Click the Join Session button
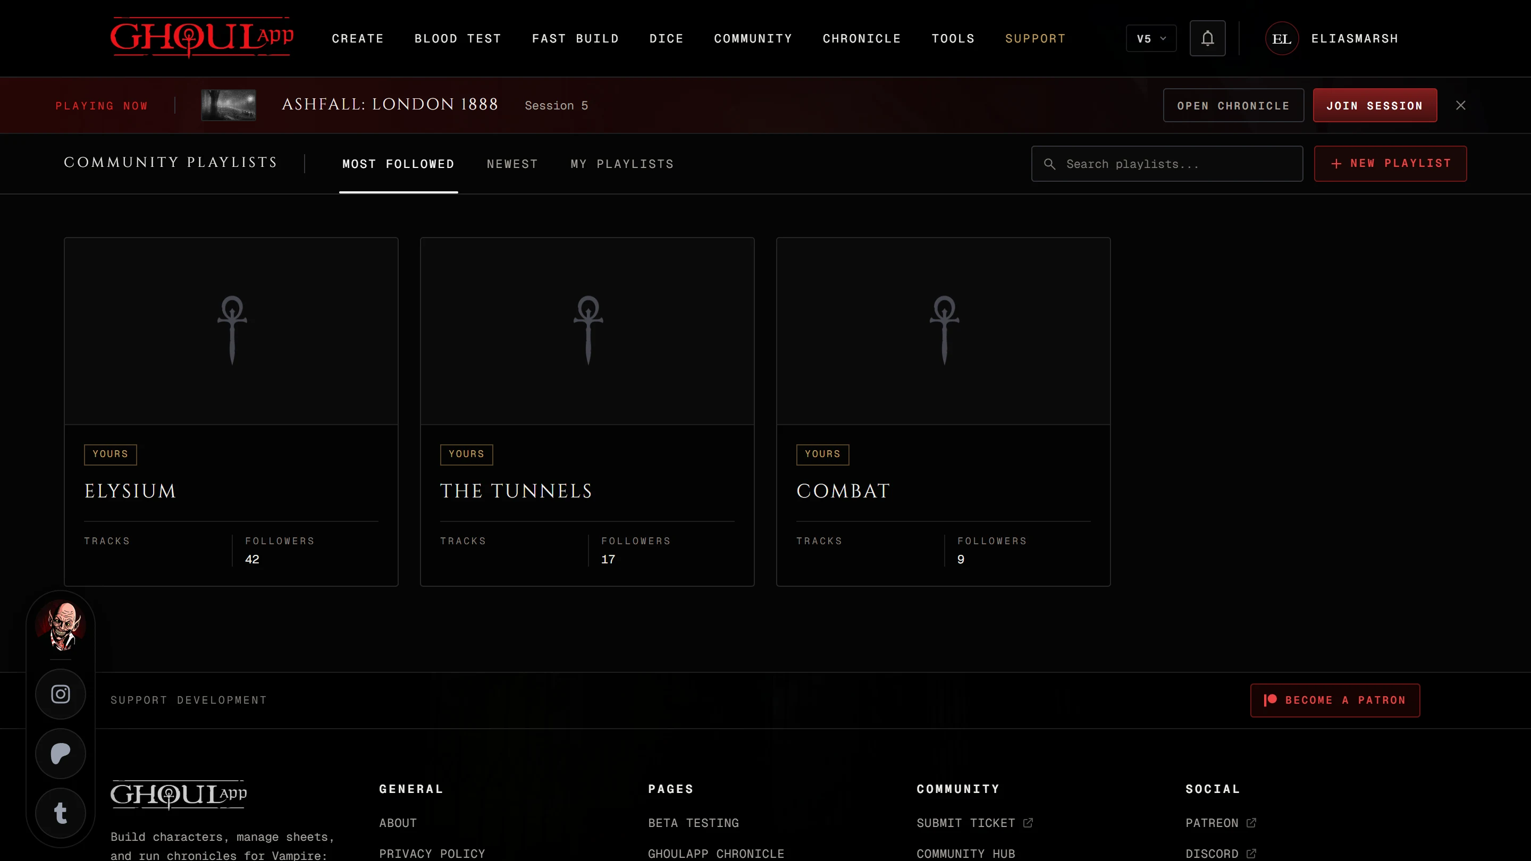Image resolution: width=1531 pixels, height=861 pixels. [x=1375, y=106]
